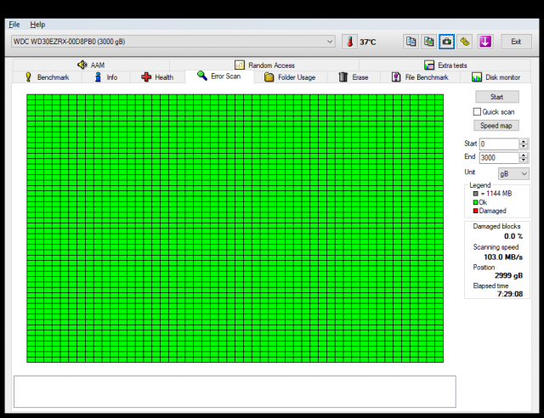This screenshot has width=544, height=418.
Task: Enable the Quick scan checkbox
Action: click(x=477, y=111)
